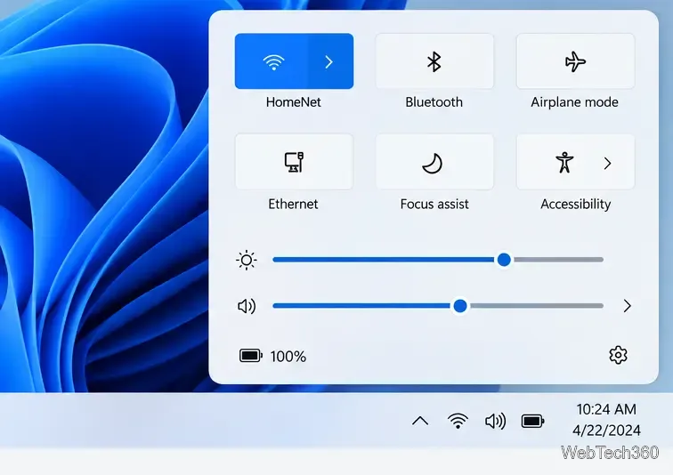
Task: Open sound output chevron beside volume
Action: pyautogui.click(x=627, y=306)
